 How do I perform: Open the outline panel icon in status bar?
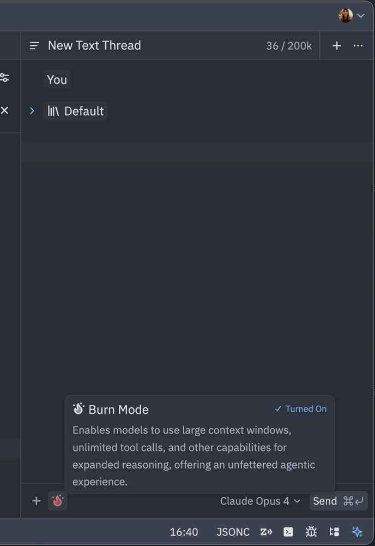[x=334, y=532]
